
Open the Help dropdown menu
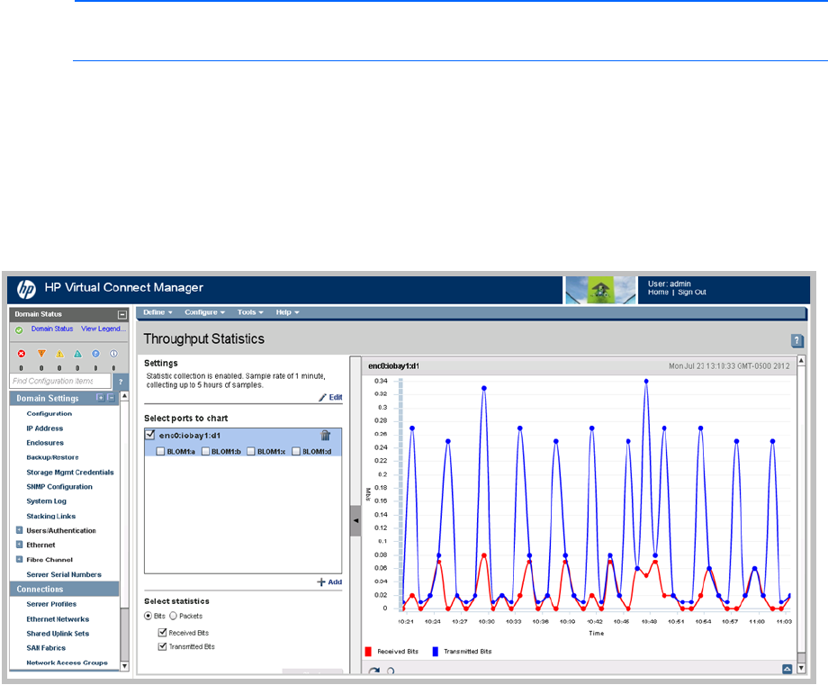287,312
